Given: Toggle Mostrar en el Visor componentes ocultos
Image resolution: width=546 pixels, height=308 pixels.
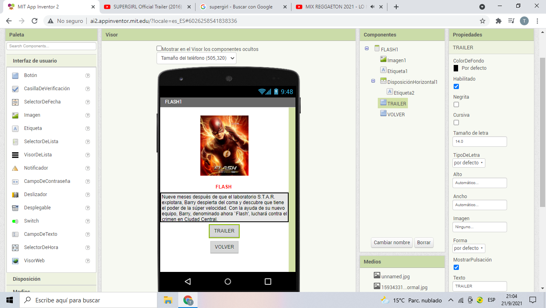Looking at the screenshot, I should (x=159, y=49).
